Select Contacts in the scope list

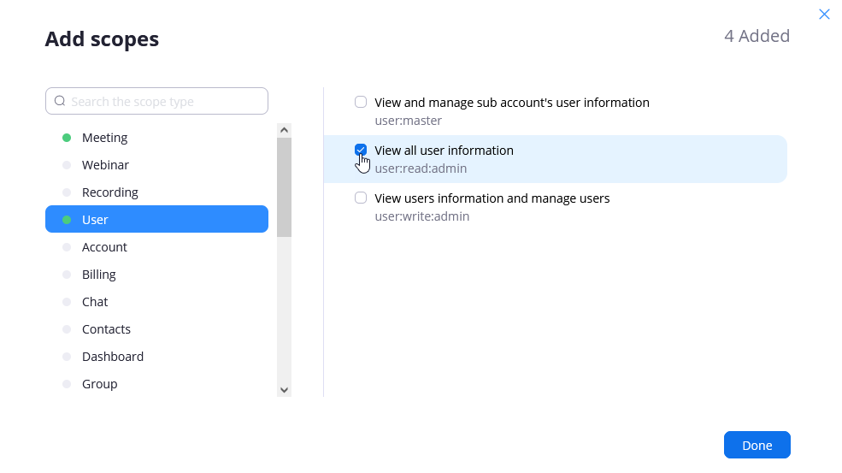pyautogui.click(x=106, y=329)
